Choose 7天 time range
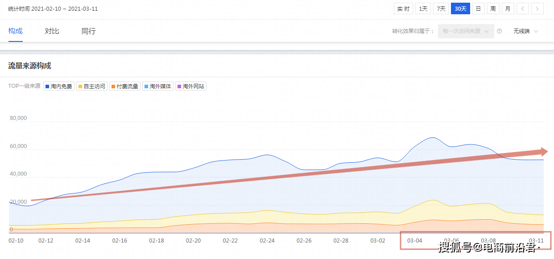This screenshot has height=259, width=554. [441, 8]
